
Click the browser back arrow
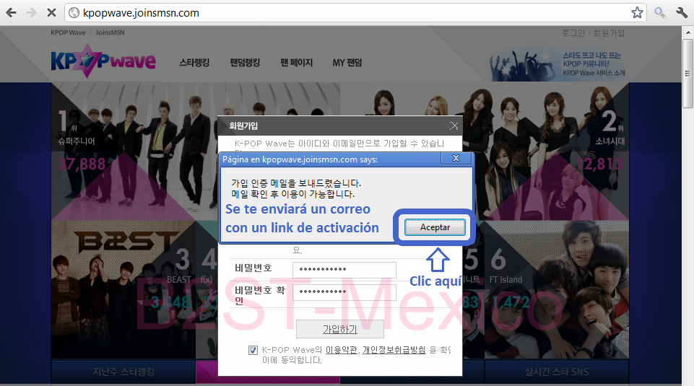tap(12, 13)
